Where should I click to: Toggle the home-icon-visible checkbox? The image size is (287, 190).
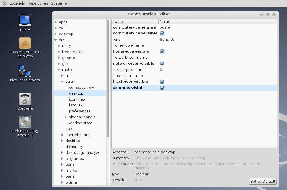coord(162,51)
